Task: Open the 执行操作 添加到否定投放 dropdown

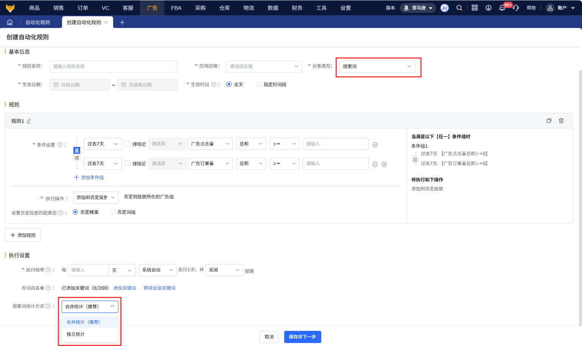Action: [x=95, y=198]
